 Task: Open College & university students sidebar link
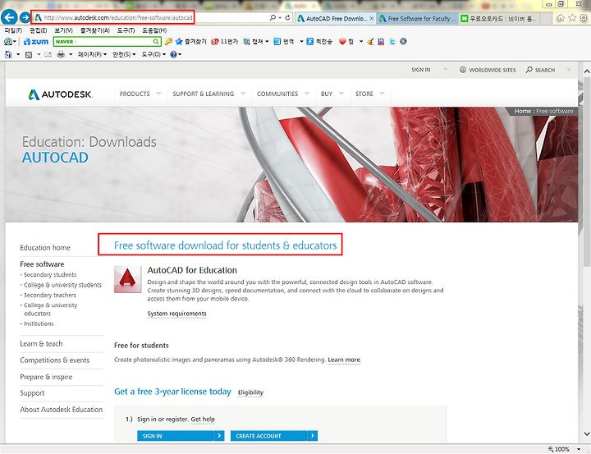point(62,285)
